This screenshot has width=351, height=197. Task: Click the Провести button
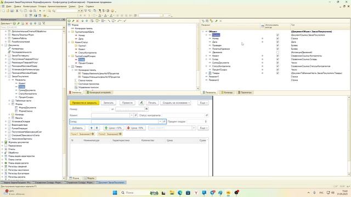coord(127,103)
